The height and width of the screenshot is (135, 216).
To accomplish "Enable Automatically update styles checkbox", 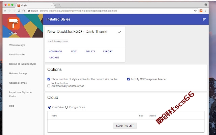I will tap(49, 86).
